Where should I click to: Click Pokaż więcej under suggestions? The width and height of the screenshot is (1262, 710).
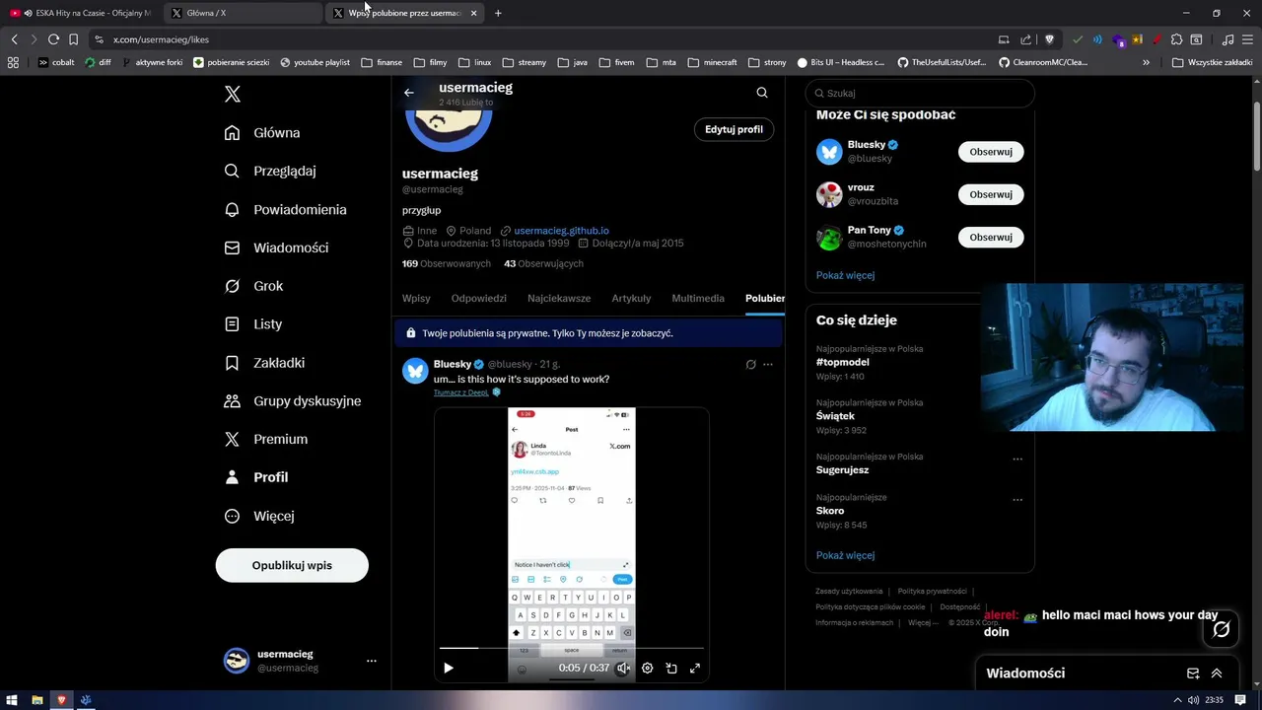click(x=845, y=275)
